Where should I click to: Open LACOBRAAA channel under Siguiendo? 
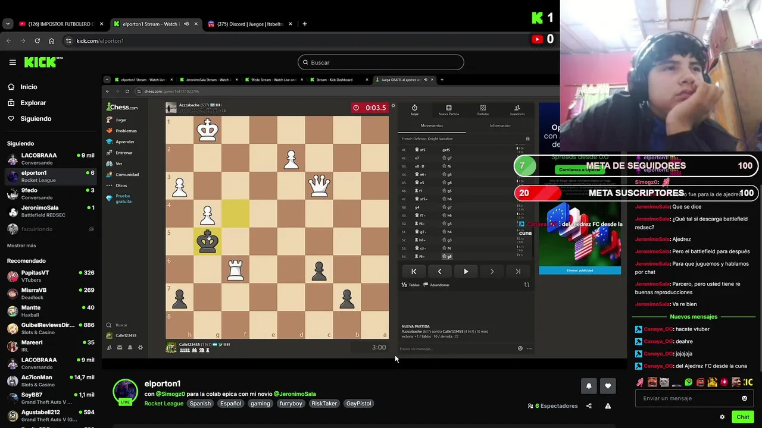tap(51, 159)
